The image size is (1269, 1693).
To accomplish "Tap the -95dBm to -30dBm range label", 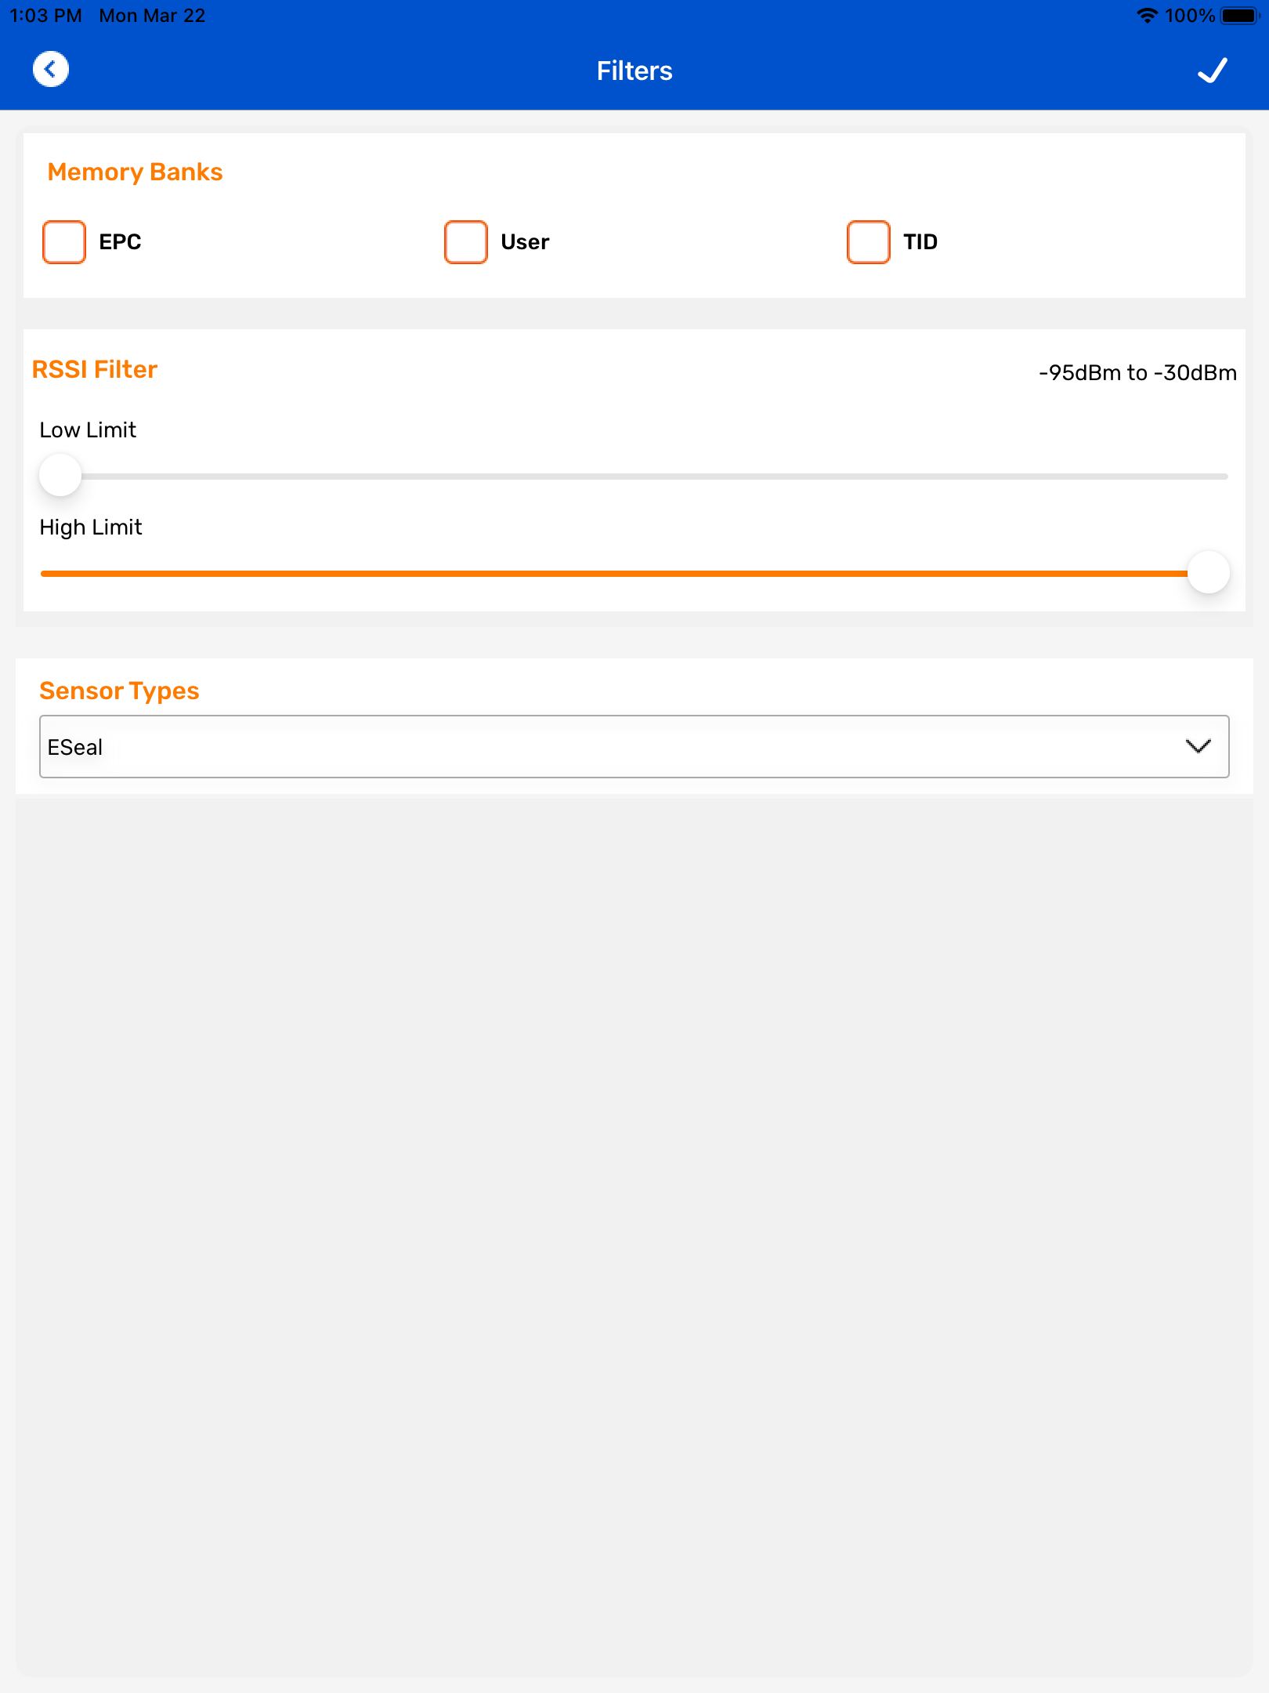I will (x=1137, y=372).
